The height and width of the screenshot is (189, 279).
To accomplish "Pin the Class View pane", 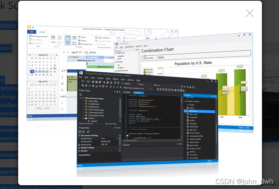I will click(x=117, y=92).
